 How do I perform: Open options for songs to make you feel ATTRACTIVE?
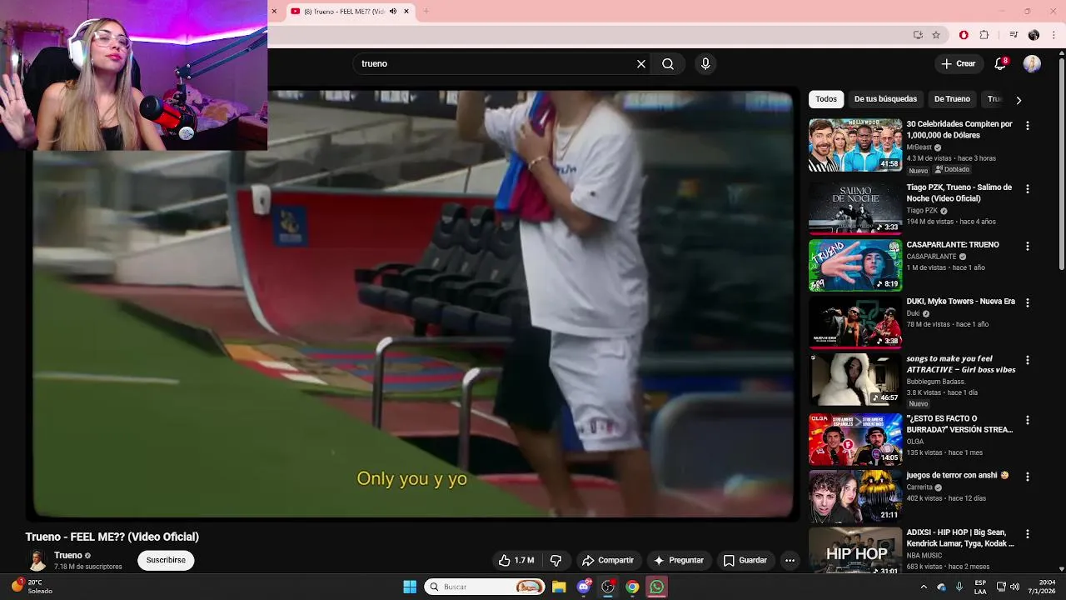pyautogui.click(x=1027, y=361)
